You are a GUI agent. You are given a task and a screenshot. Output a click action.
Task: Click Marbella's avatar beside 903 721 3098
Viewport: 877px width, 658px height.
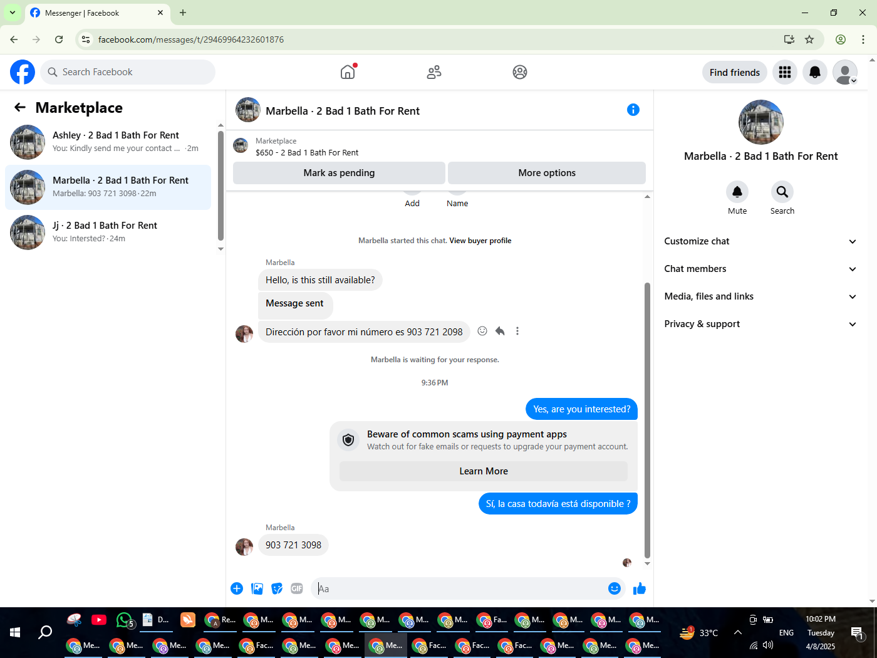[244, 546]
